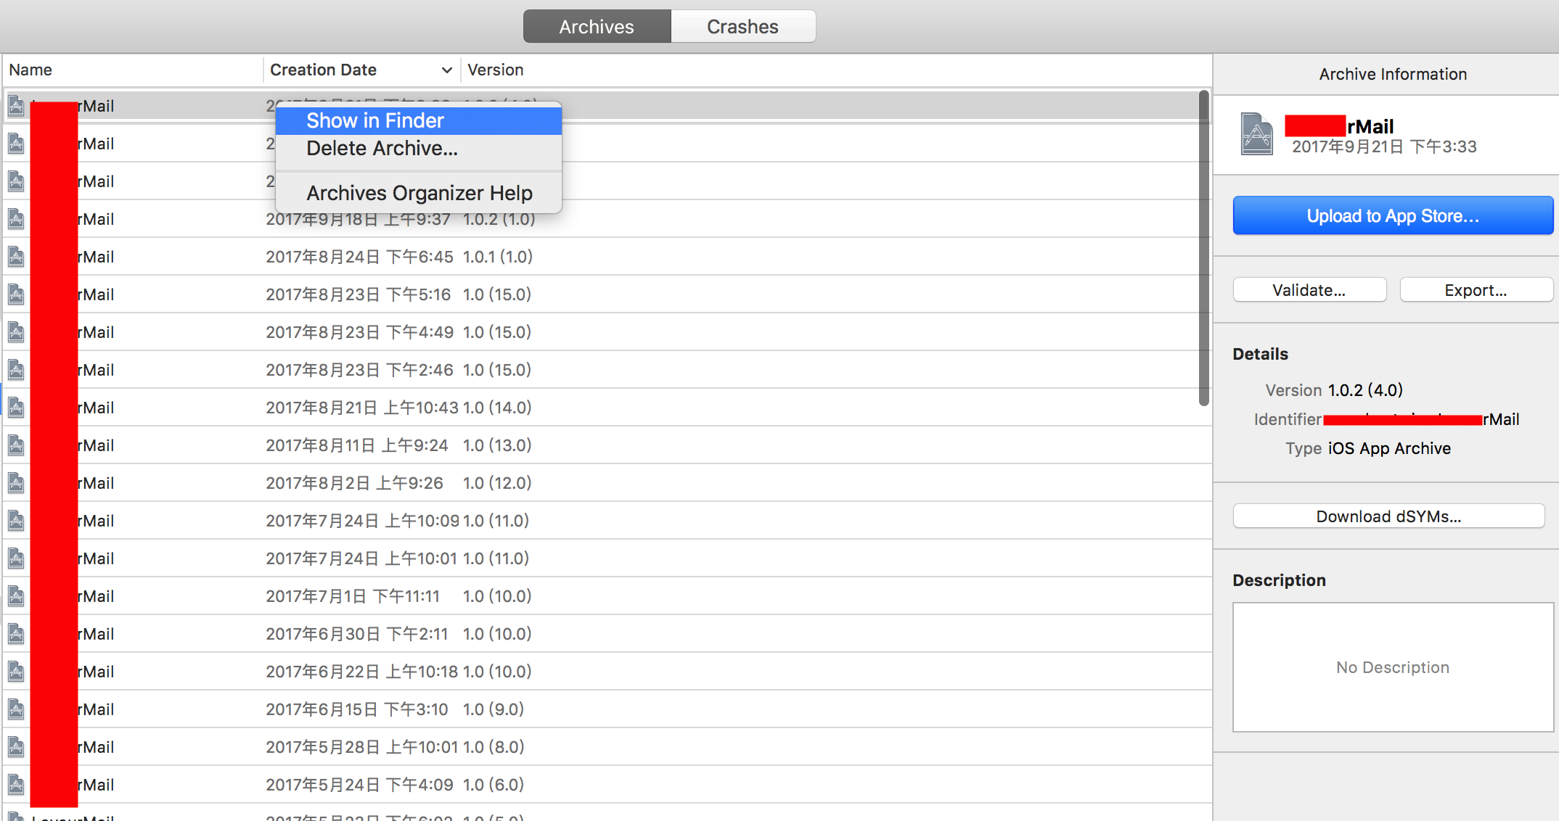Image resolution: width=1559 pixels, height=821 pixels.
Task: Click archive icon of the selected top row
Action: pyautogui.click(x=16, y=107)
